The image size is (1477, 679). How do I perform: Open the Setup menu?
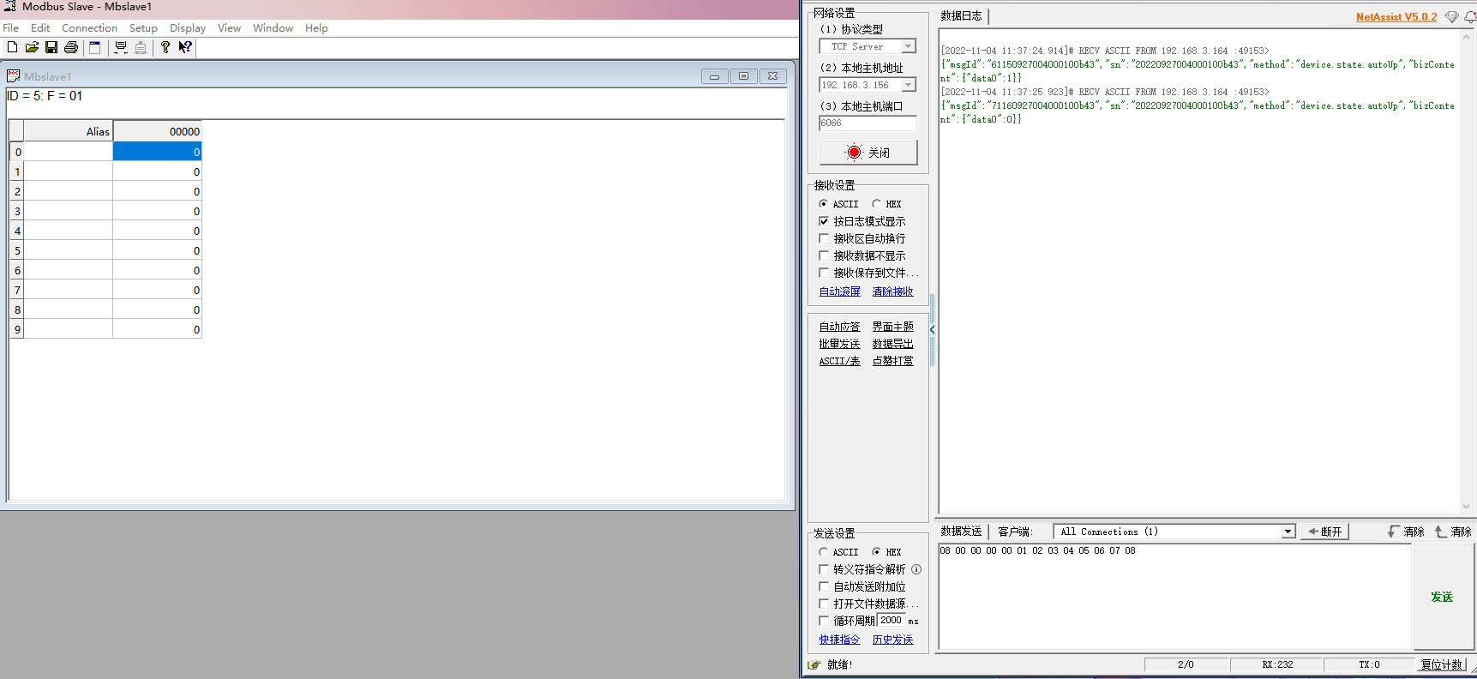[x=143, y=28]
